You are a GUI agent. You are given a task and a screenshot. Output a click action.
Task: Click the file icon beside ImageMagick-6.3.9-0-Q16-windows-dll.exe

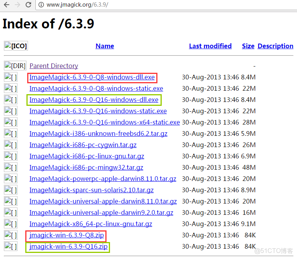pyautogui.click(x=10, y=100)
